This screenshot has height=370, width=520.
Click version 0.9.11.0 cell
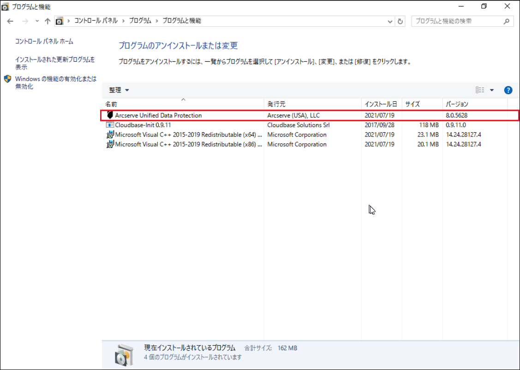pos(456,125)
